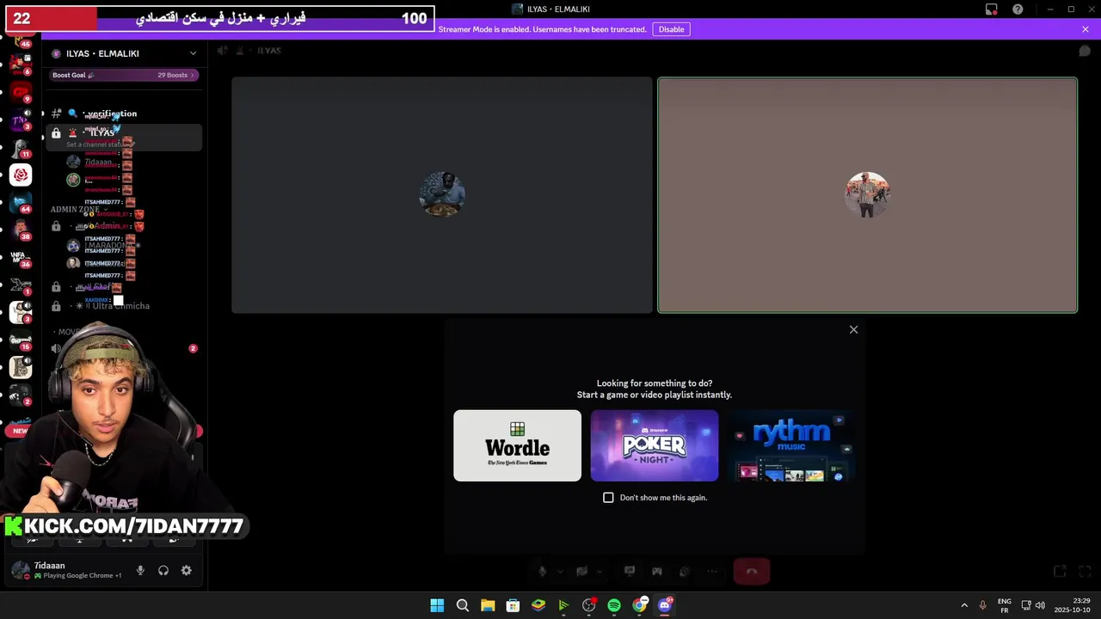
Task: Disconnect with the red hang-up button
Action: (x=751, y=571)
